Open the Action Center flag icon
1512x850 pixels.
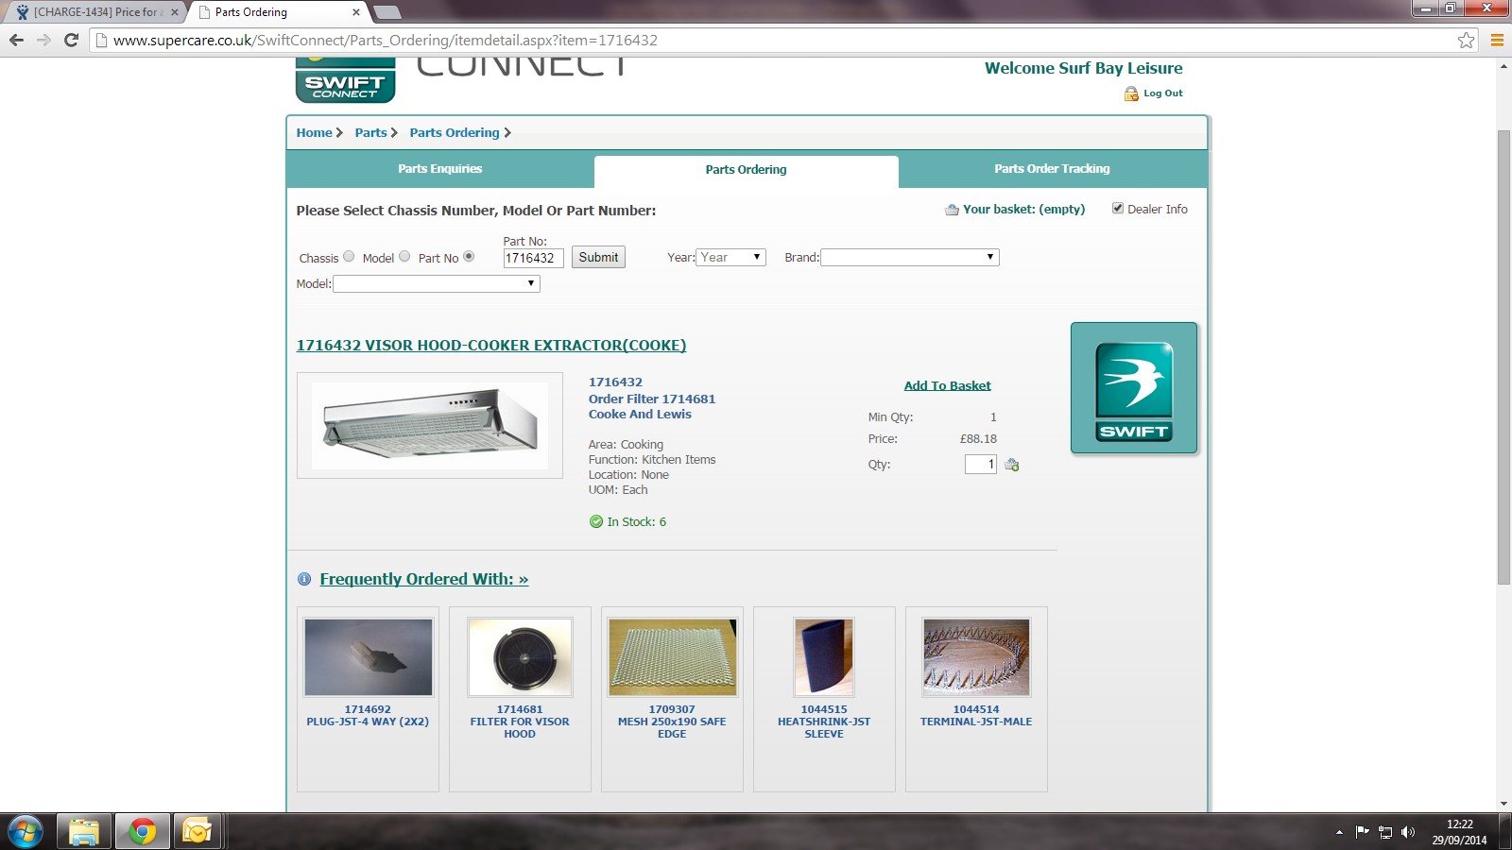click(1362, 832)
